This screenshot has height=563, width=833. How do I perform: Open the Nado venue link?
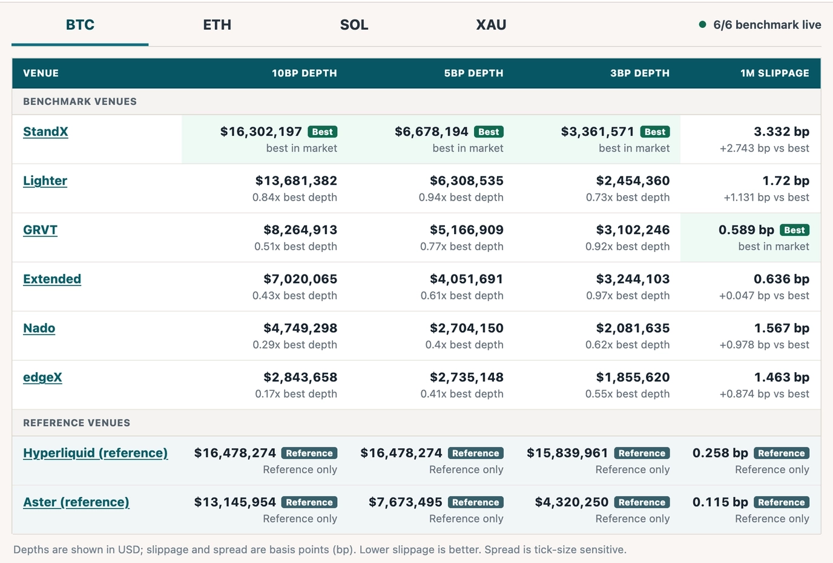(39, 328)
